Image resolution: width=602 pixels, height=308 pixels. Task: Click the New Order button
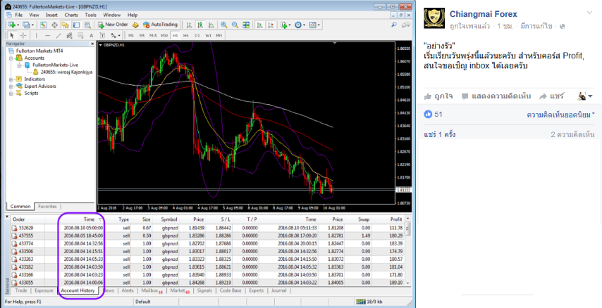point(113,25)
